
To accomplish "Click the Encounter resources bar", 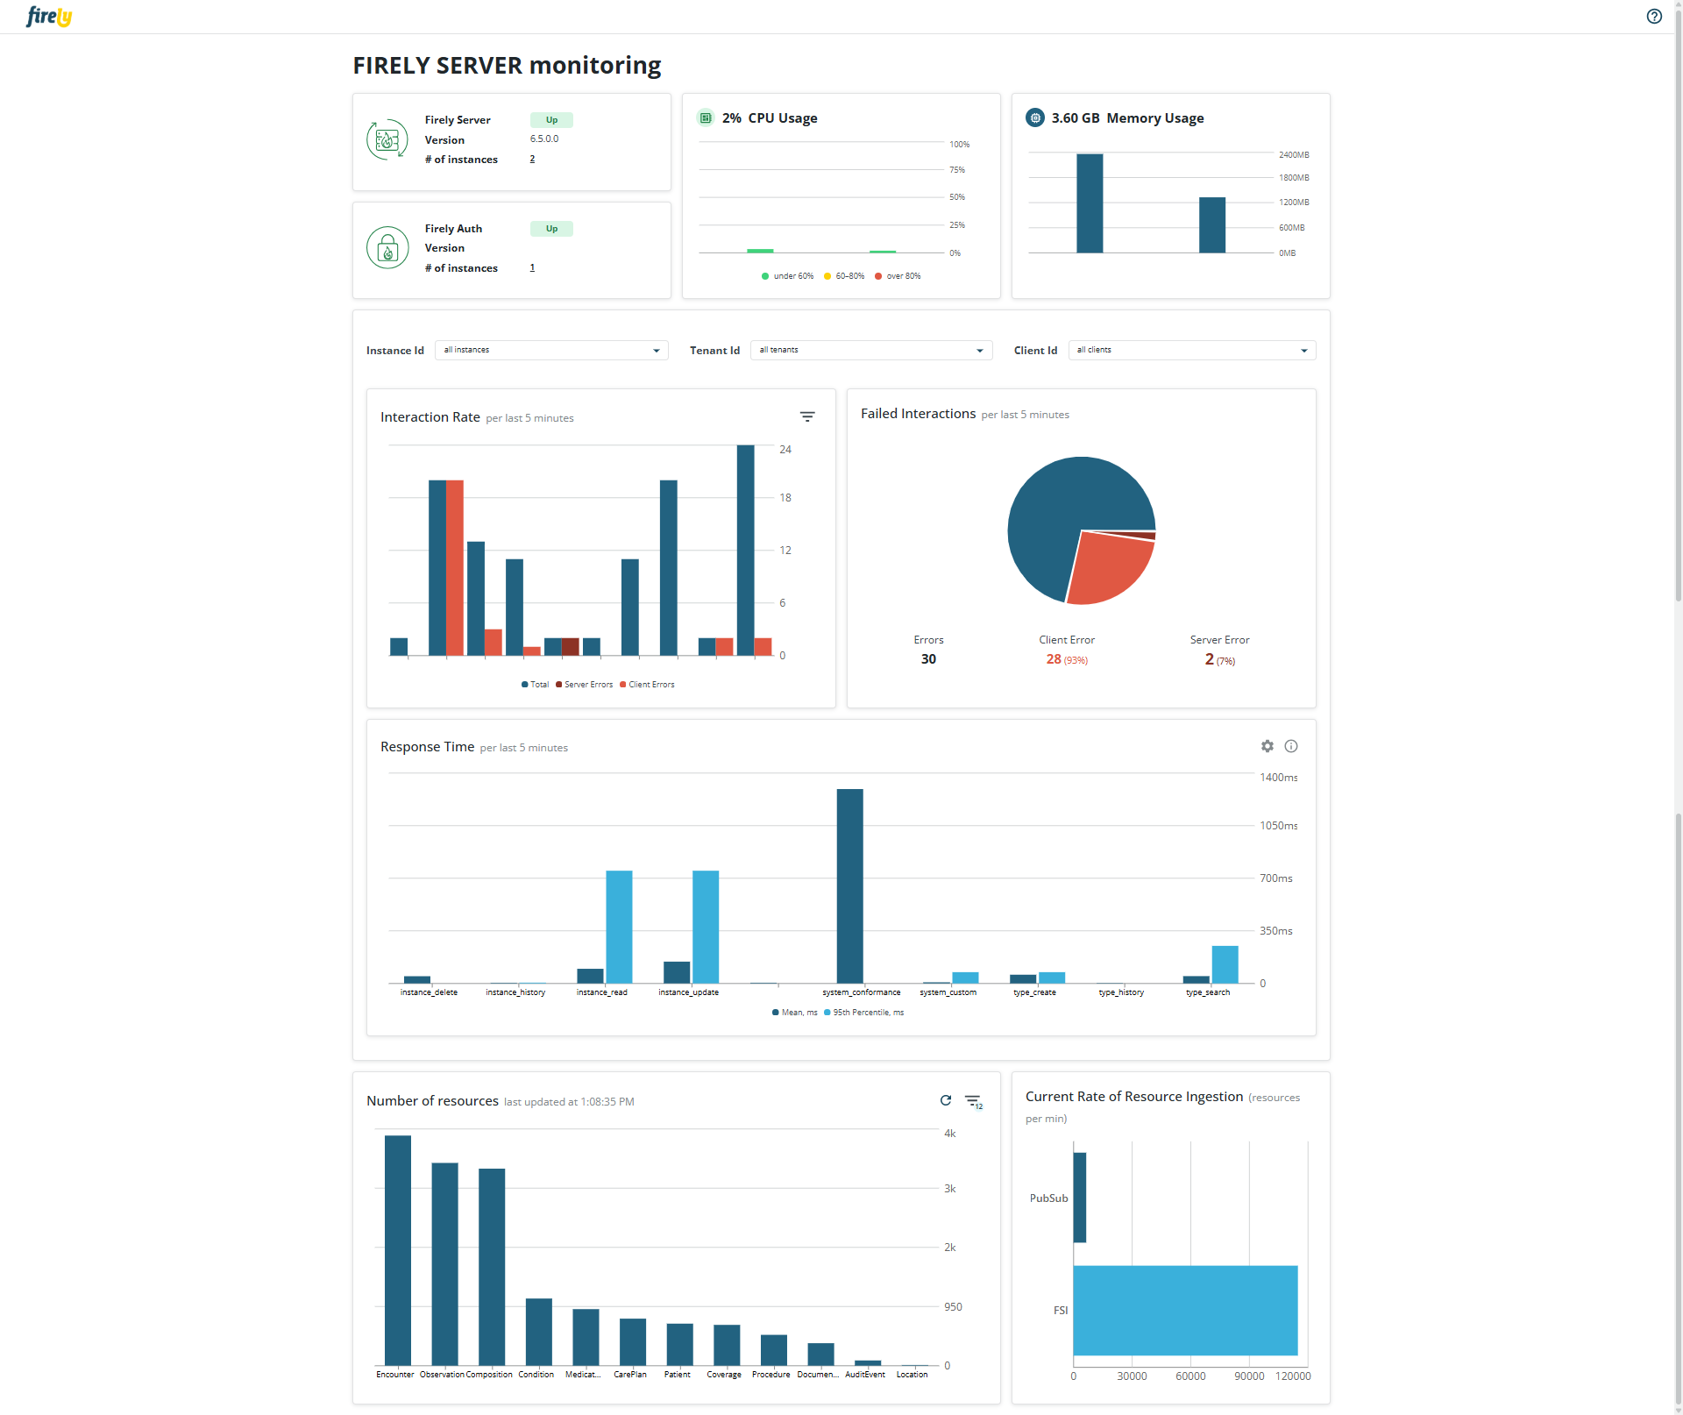I will tap(398, 1250).
